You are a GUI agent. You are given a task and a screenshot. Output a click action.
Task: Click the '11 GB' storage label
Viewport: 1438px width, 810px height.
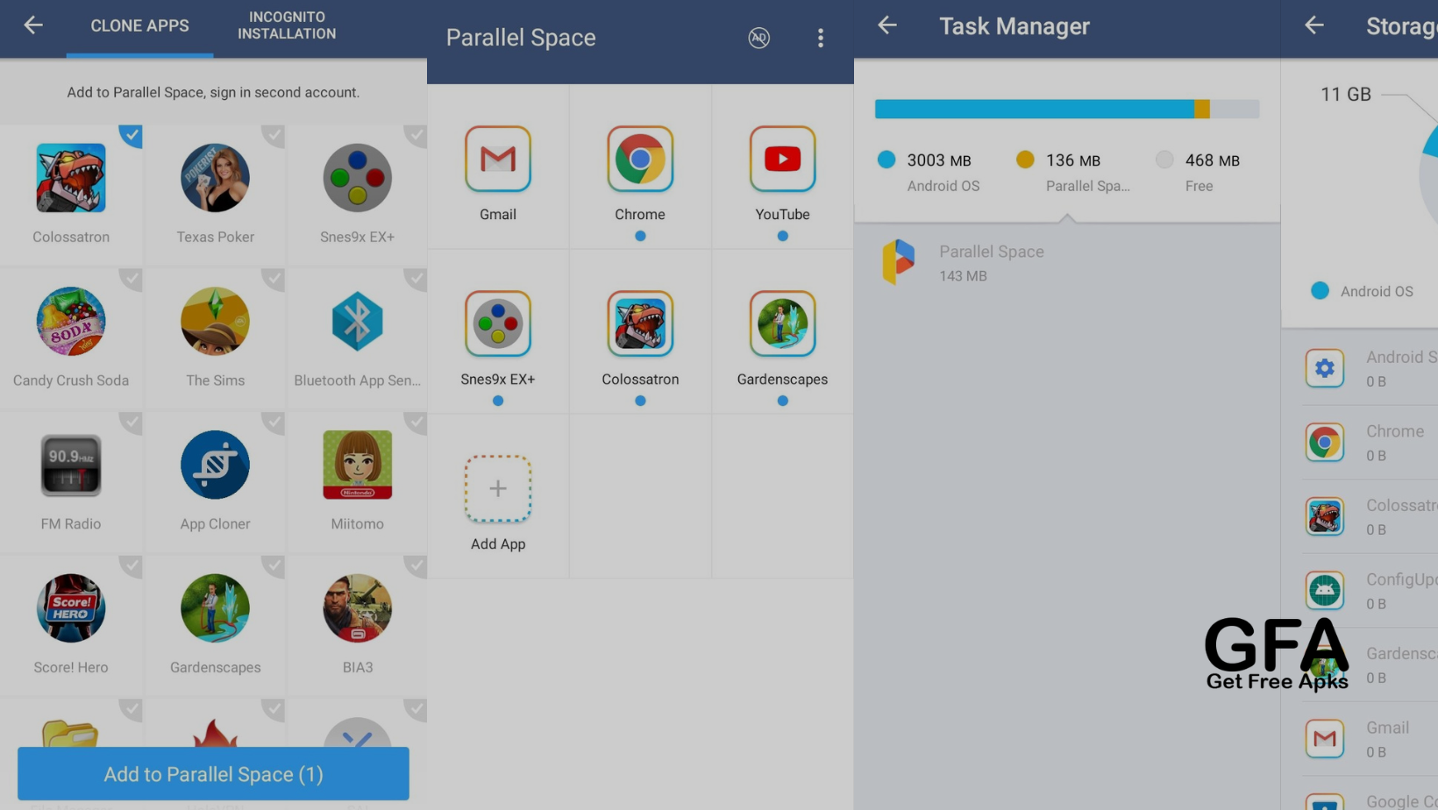click(x=1346, y=95)
